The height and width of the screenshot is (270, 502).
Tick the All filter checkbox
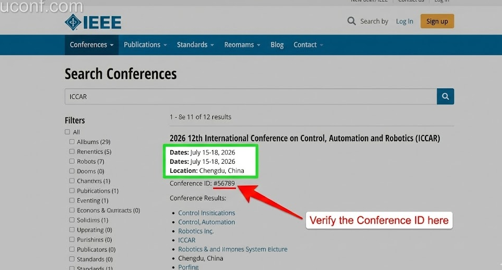[67, 132]
